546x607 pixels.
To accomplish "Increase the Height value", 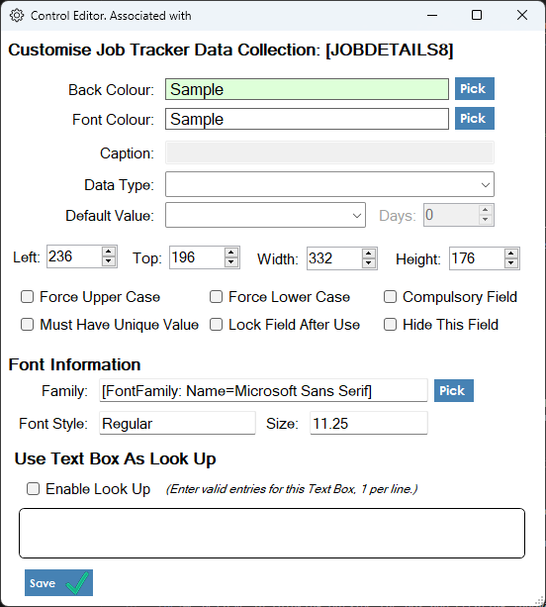I will [510, 253].
